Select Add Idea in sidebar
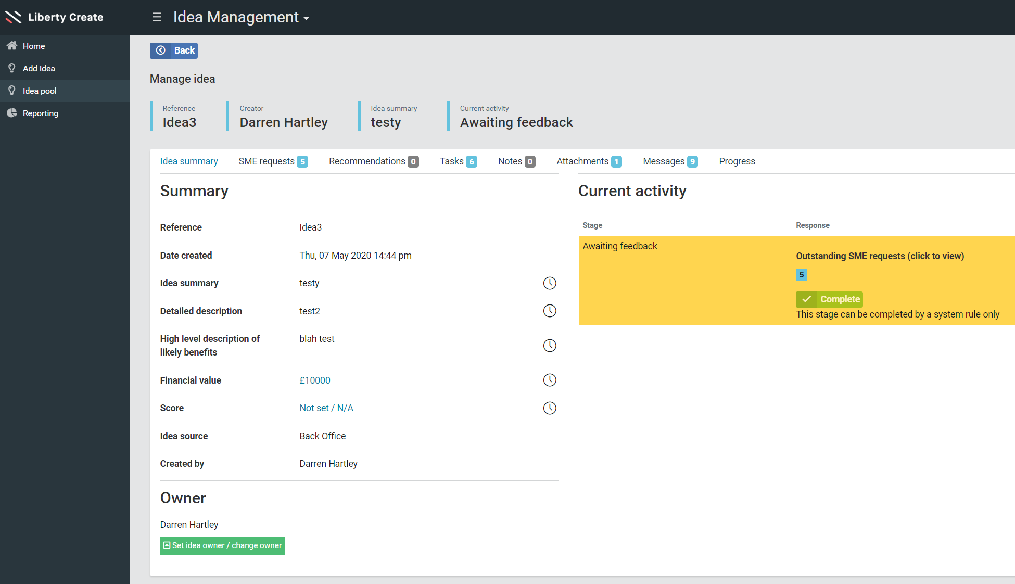This screenshot has height=584, width=1015. 39,68
